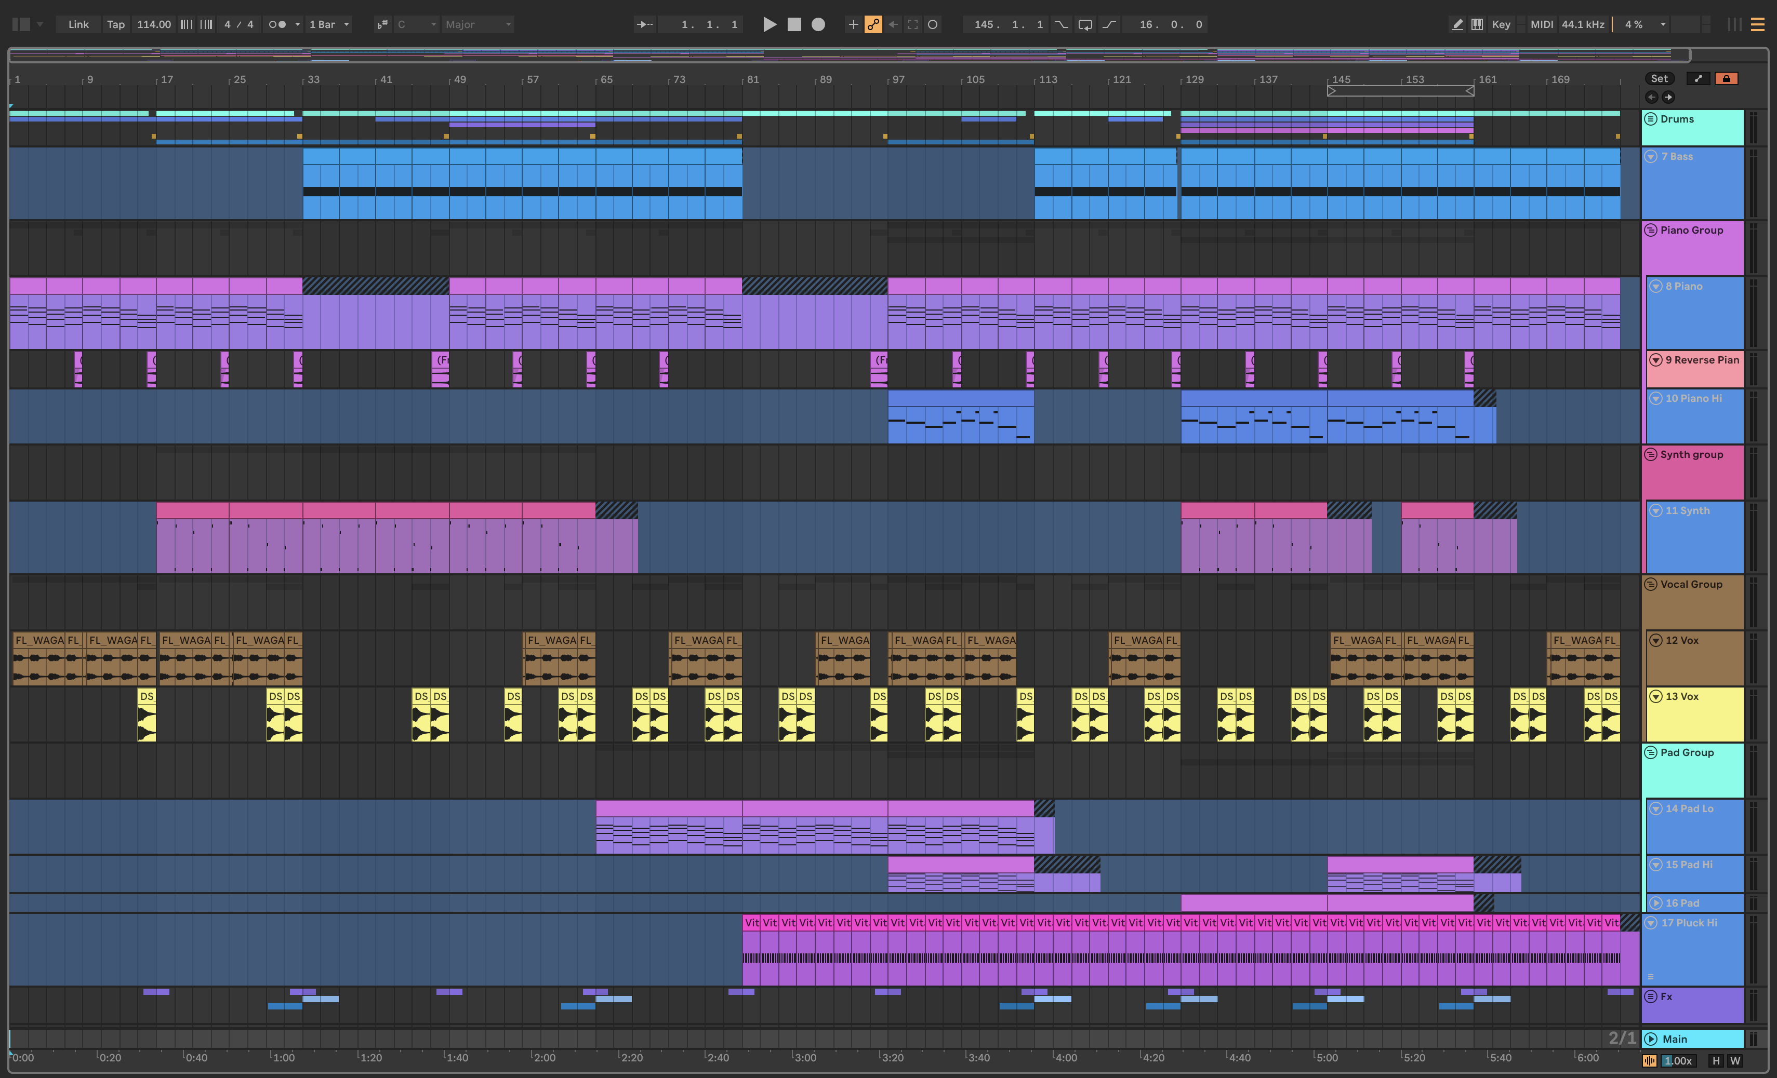Toggle the Arrangement Loop switch icon
Screen dimensions: 1777x1078
(x=1085, y=24)
